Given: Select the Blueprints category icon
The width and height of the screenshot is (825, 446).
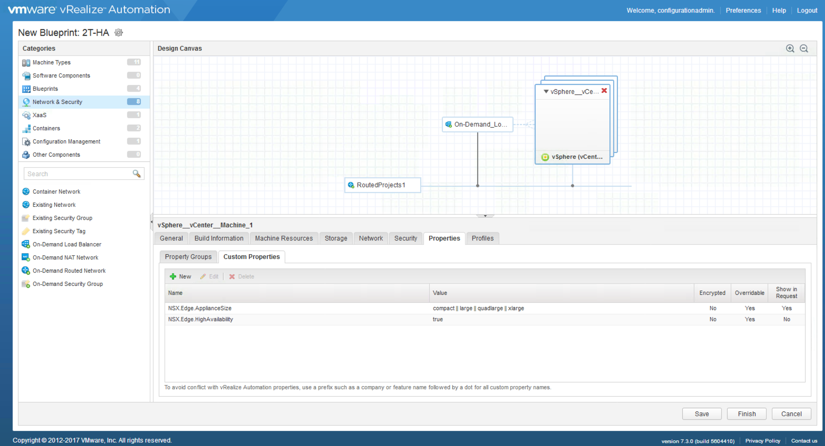Looking at the screenshot, I should tap(26, 89).
